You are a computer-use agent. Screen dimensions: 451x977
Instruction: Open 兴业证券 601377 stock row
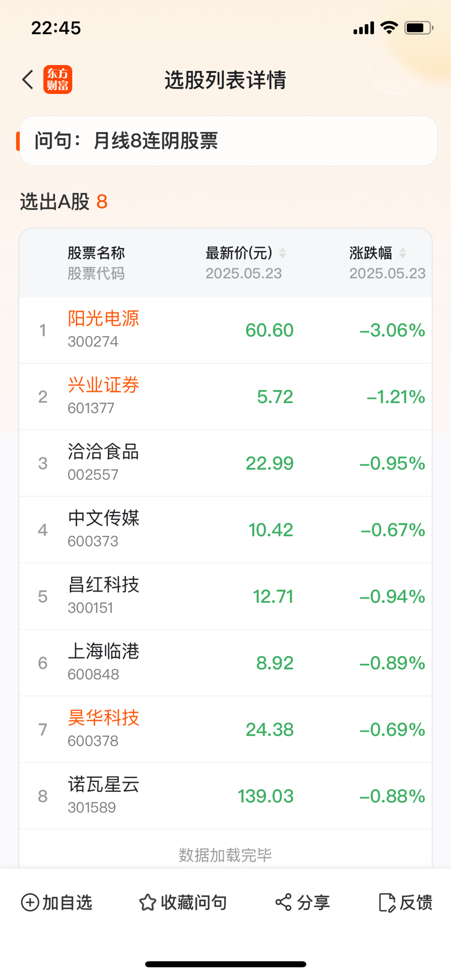click(x=225, y=397)
